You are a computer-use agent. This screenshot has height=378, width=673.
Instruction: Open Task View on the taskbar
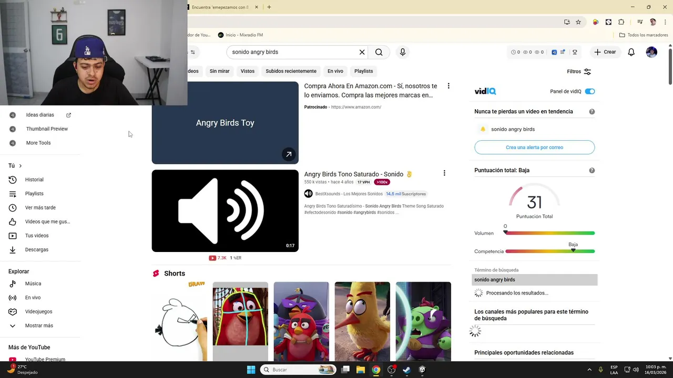345,370
